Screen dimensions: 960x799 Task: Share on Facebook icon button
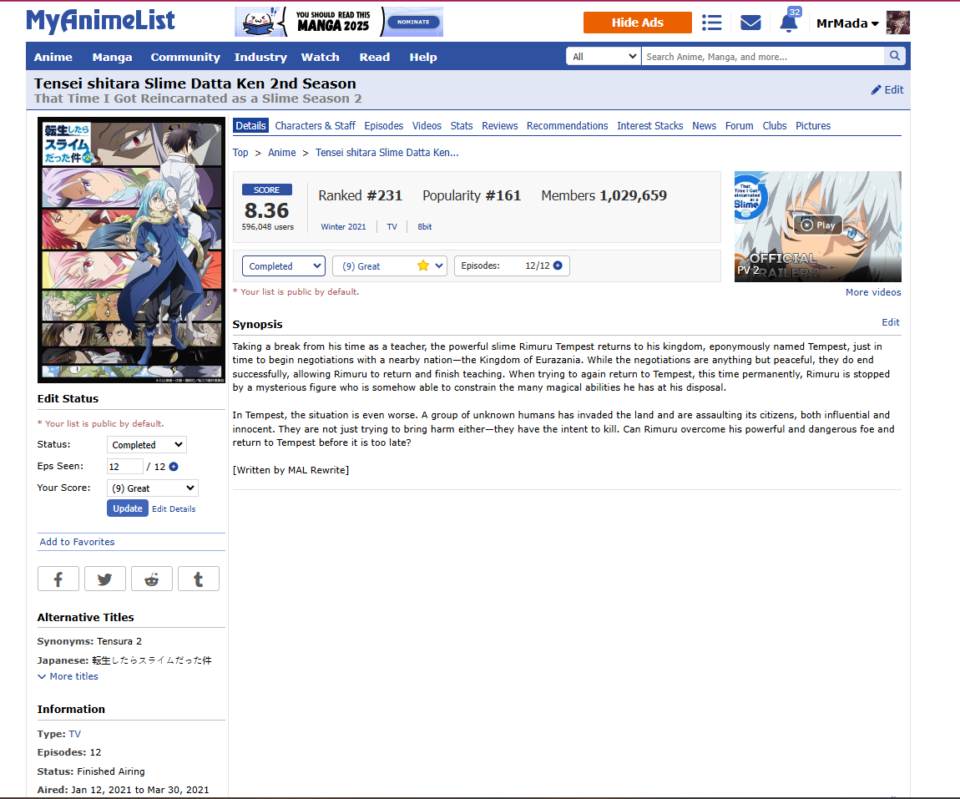pyautogui.click(x=58, y=579)
